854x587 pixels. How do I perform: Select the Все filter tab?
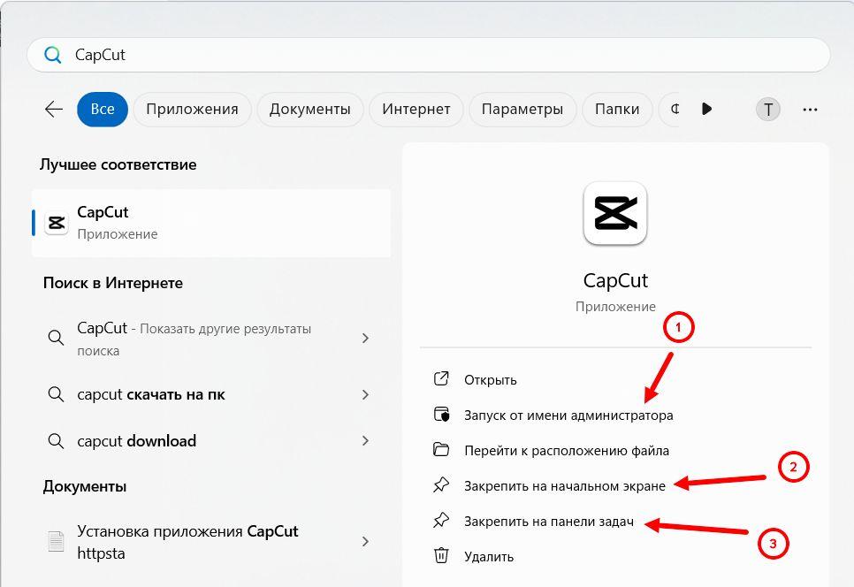[x=103, y=110]
